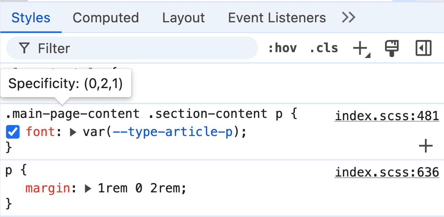Click the new style rule plus icon
Image resolution: width=444 pixels, height=217 pixels.
[x=360, y=48]
